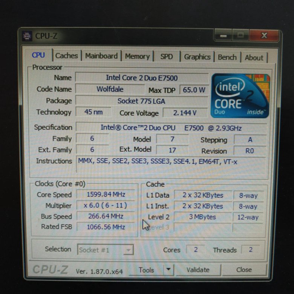This screenshot has height=294, width=294.
Task: Open the Graphics tab
Action: 197,57
